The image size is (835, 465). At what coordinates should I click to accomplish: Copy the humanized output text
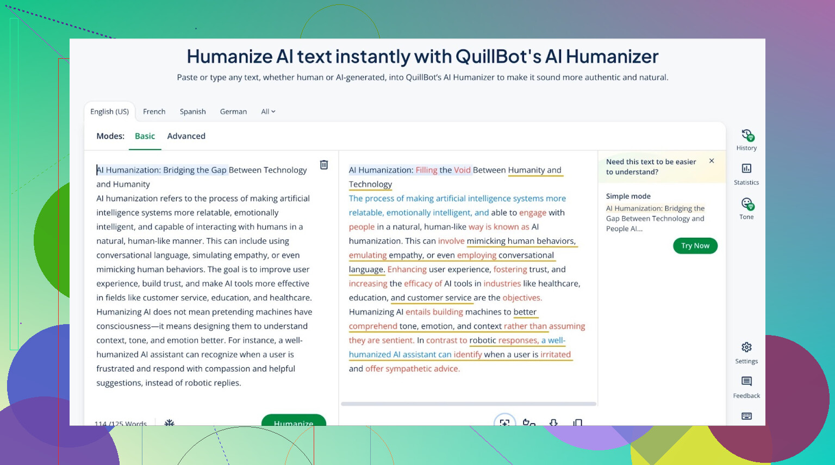point(577,422)
